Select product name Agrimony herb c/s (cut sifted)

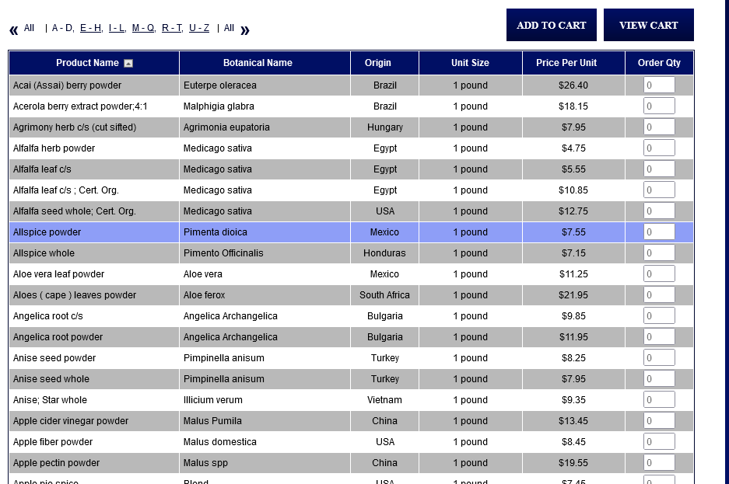tap(75, 127)
